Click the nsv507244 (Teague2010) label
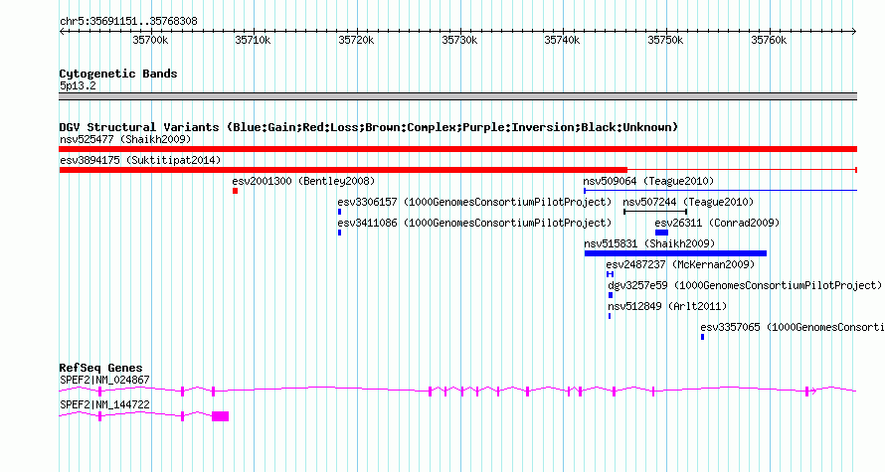 point(688,202)
